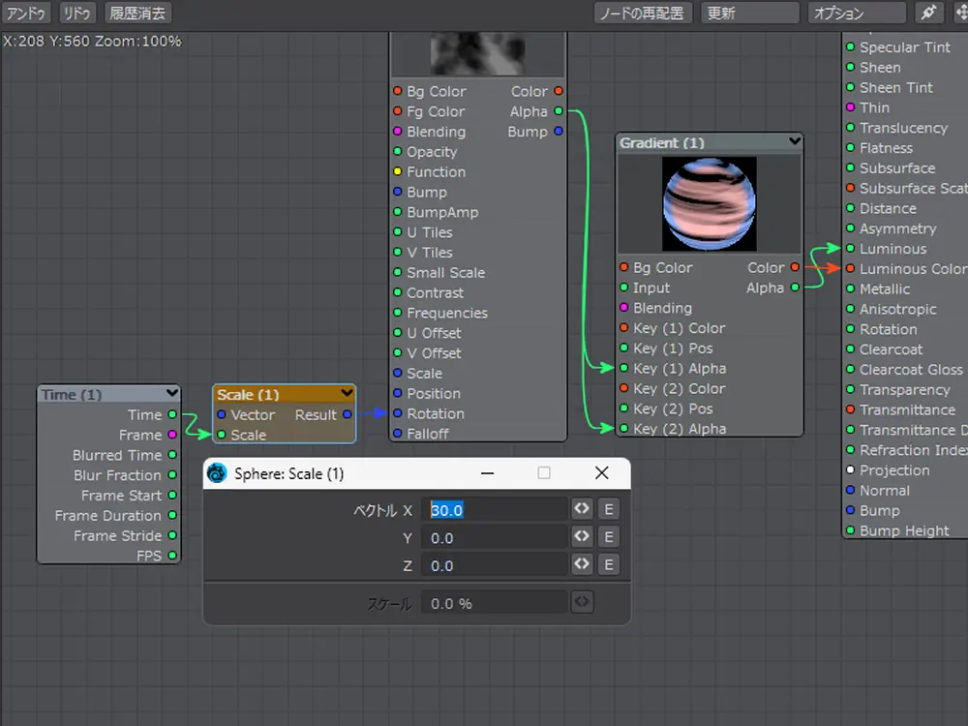The width and height of the screenshot is (968, 726).
Task: Click the slider arrows beside the Y field
Action: (x=582, y=537)
